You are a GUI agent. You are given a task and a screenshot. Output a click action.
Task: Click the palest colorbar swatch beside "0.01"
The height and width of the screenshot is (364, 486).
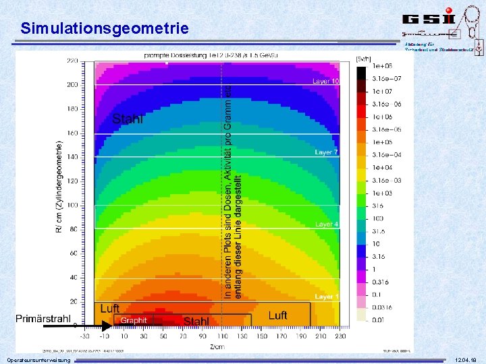(x=361, y=315)
